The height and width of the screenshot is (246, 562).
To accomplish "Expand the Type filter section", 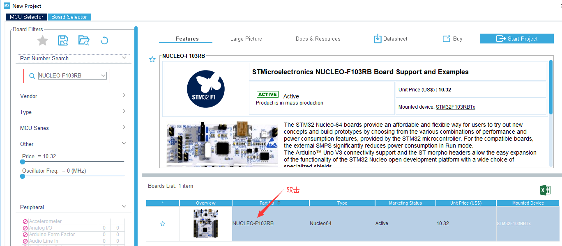I will [124, 112].
